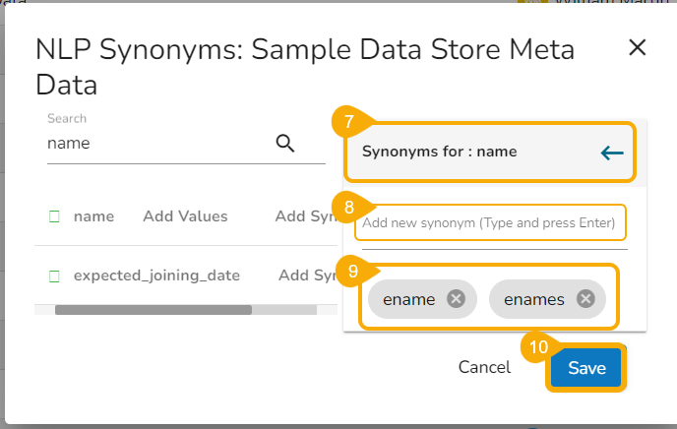Click the "name" column label
The image size is (677, 429).
tap(94, 216)
